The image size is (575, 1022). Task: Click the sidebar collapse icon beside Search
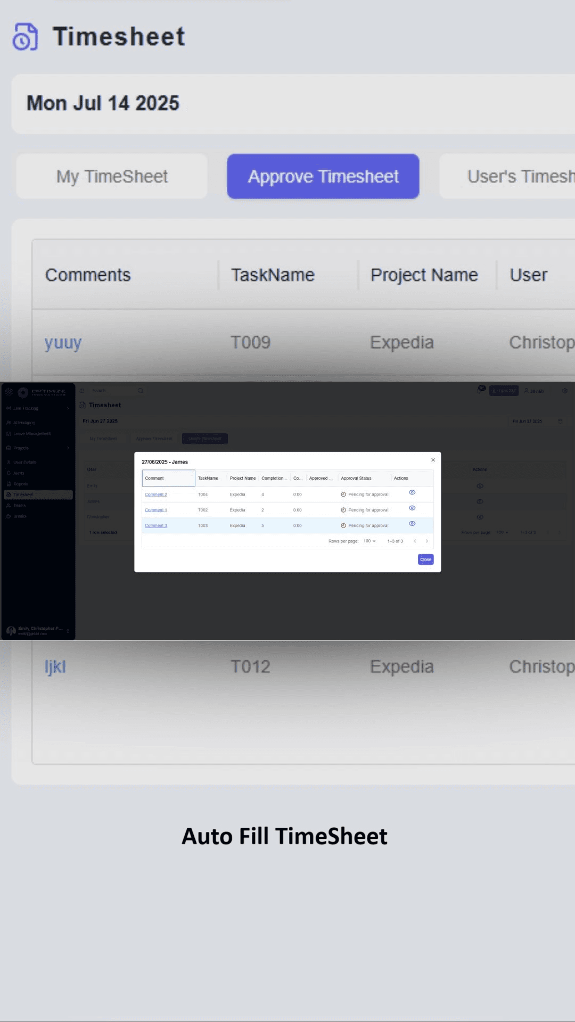[x=82, y=391]
